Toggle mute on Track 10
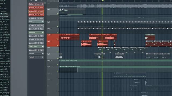 [x=58, y=65]
